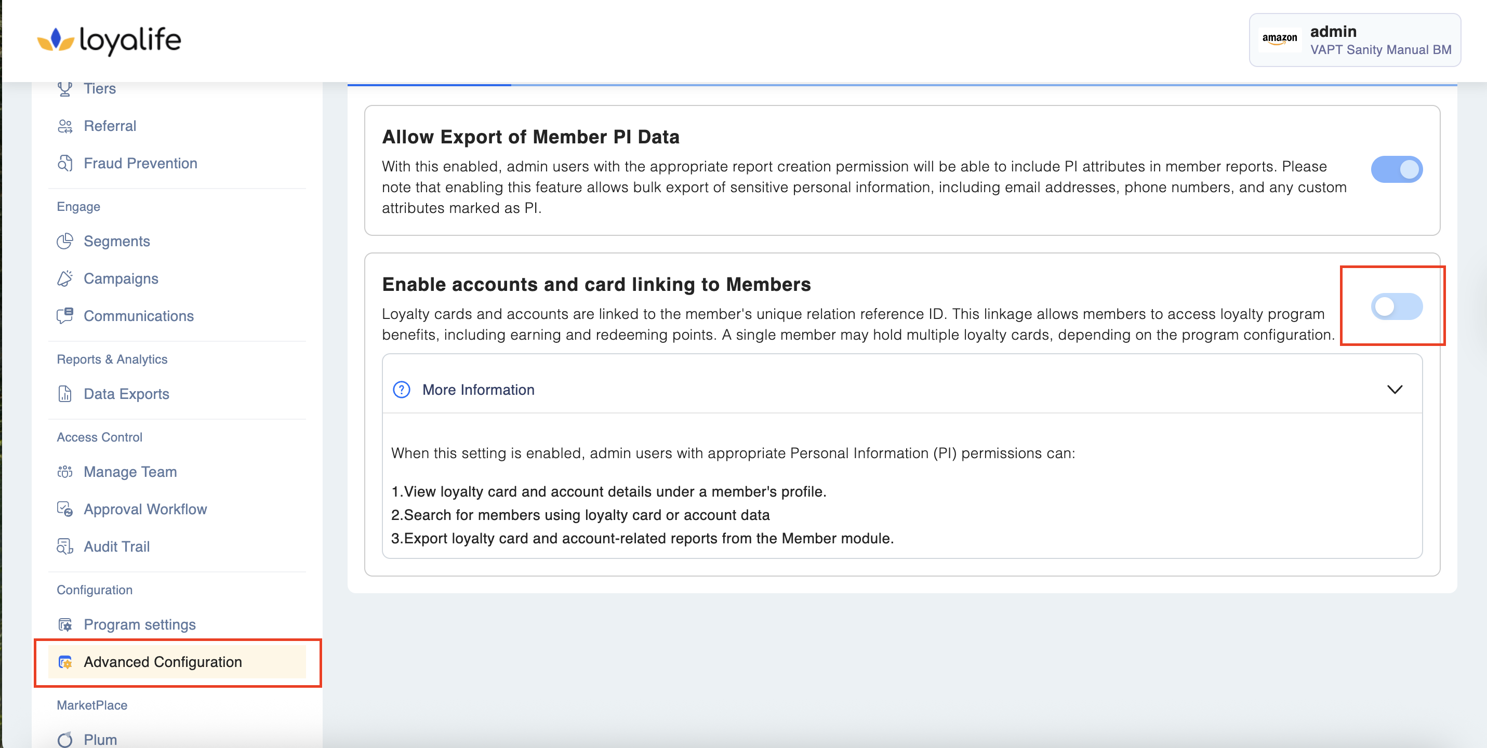Click the Audit Trail icon
Image resolution: width=1487 pixels, height=748 pixels.
(64, 546)
